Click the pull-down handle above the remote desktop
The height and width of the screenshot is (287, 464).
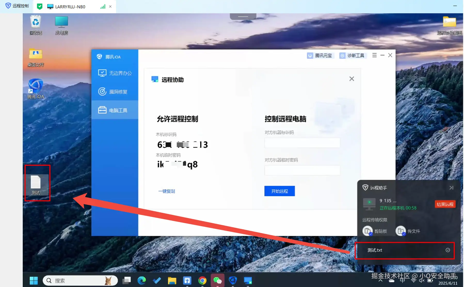coord(243,16)
